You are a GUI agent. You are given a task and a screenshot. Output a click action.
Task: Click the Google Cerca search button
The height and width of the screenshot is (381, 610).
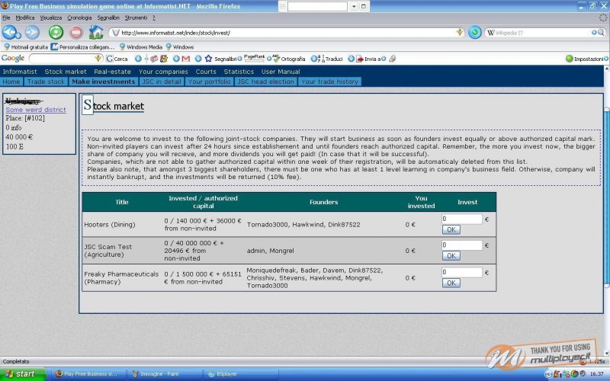pyautogui.click(x=117, y=59)
